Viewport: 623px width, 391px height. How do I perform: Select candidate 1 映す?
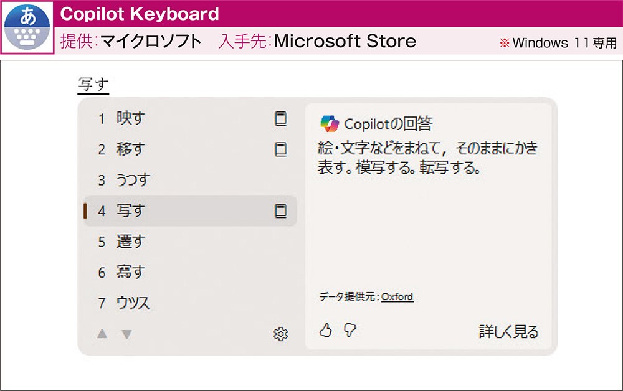(190, 118)
